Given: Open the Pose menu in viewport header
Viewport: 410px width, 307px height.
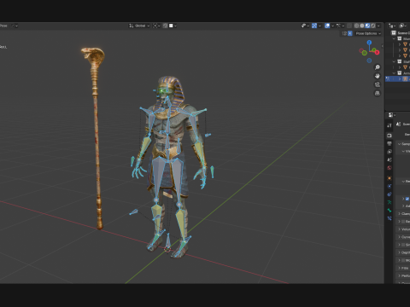Looking at the screenshot, I should (x=3, y=26).
